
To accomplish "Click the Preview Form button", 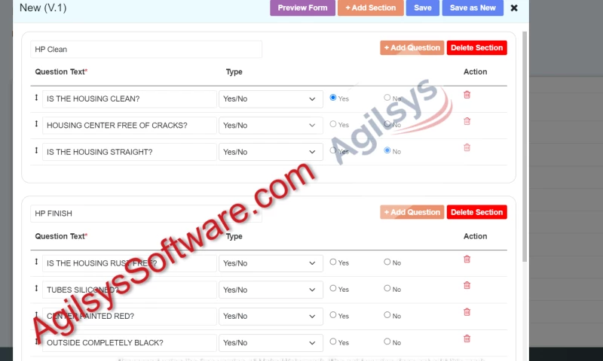I will tap(303, 8).
